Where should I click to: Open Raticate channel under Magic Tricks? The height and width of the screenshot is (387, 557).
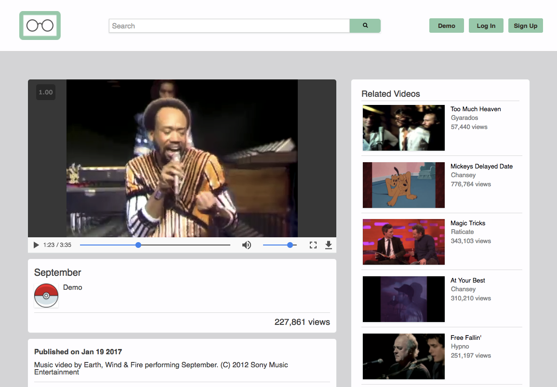click(462, 232)
